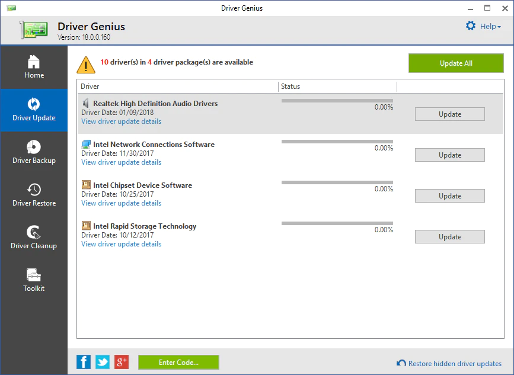The height and width of the screenshot is (375, 514).
Task: Click the Realtek audio progress bar
Action: (x=337, y=101)
